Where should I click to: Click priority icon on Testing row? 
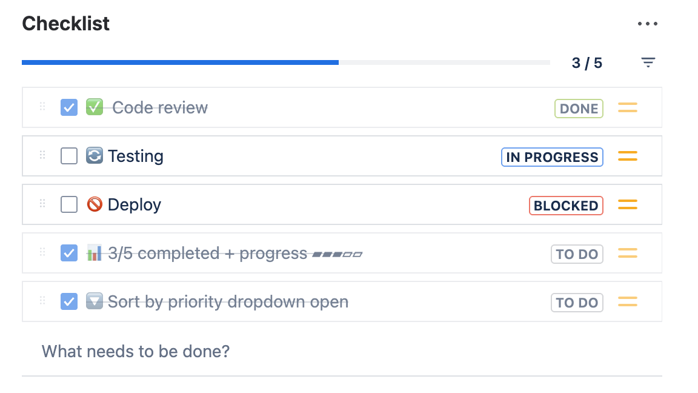pyautogui.click(x=628, y=156)
